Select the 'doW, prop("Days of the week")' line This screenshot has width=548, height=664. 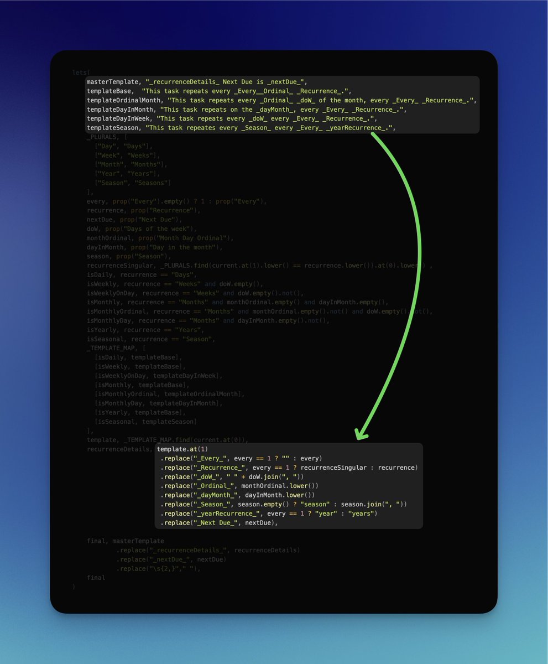[142, 229]
